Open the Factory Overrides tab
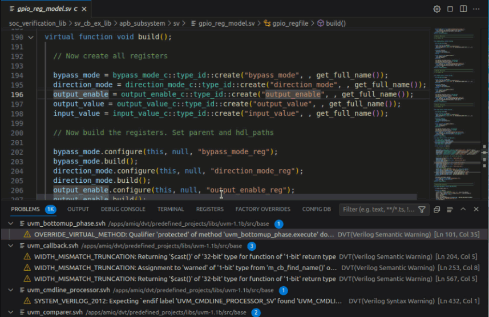This screenshot has width=489, height=317. [x=262, y=210]
